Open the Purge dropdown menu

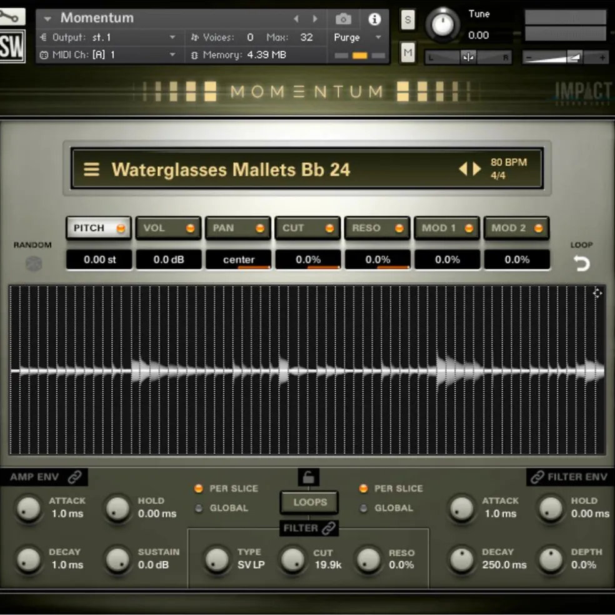(x=357, y=37)
